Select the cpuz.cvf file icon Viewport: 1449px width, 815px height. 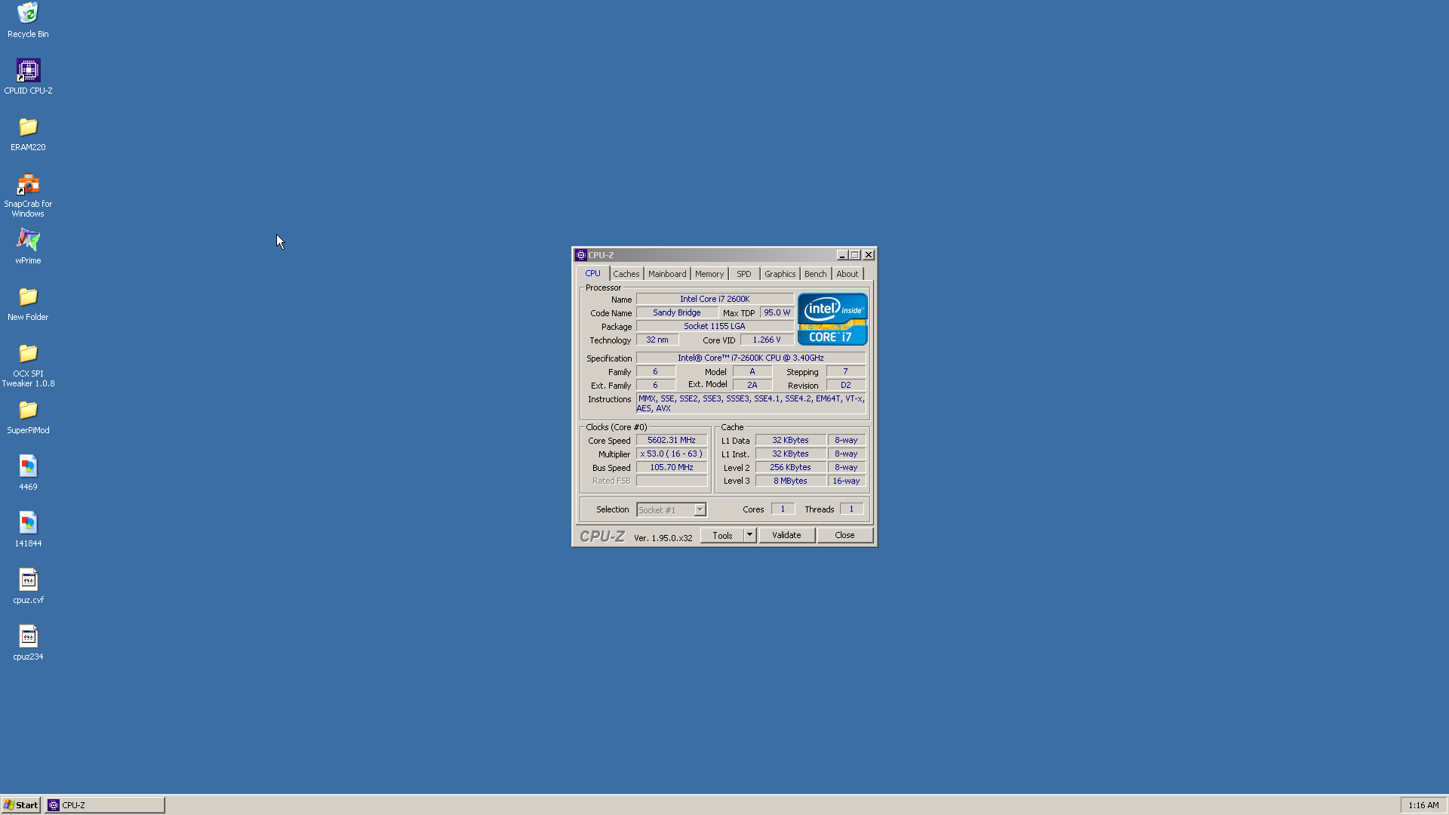(28, 586)
